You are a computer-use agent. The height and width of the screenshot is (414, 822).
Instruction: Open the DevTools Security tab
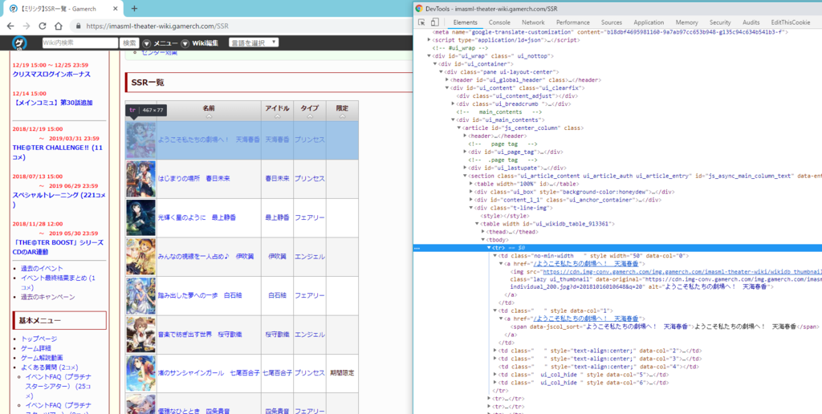pos(720,22)
